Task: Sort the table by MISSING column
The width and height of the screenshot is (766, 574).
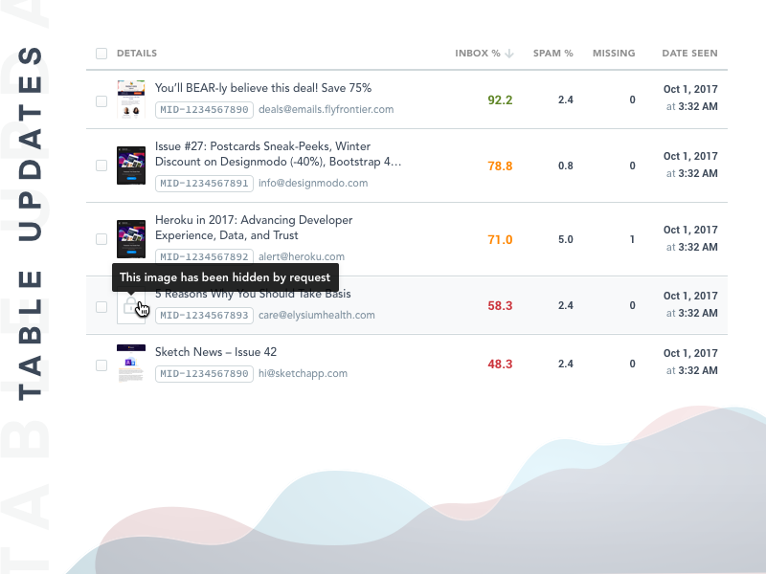Action: 614,54
